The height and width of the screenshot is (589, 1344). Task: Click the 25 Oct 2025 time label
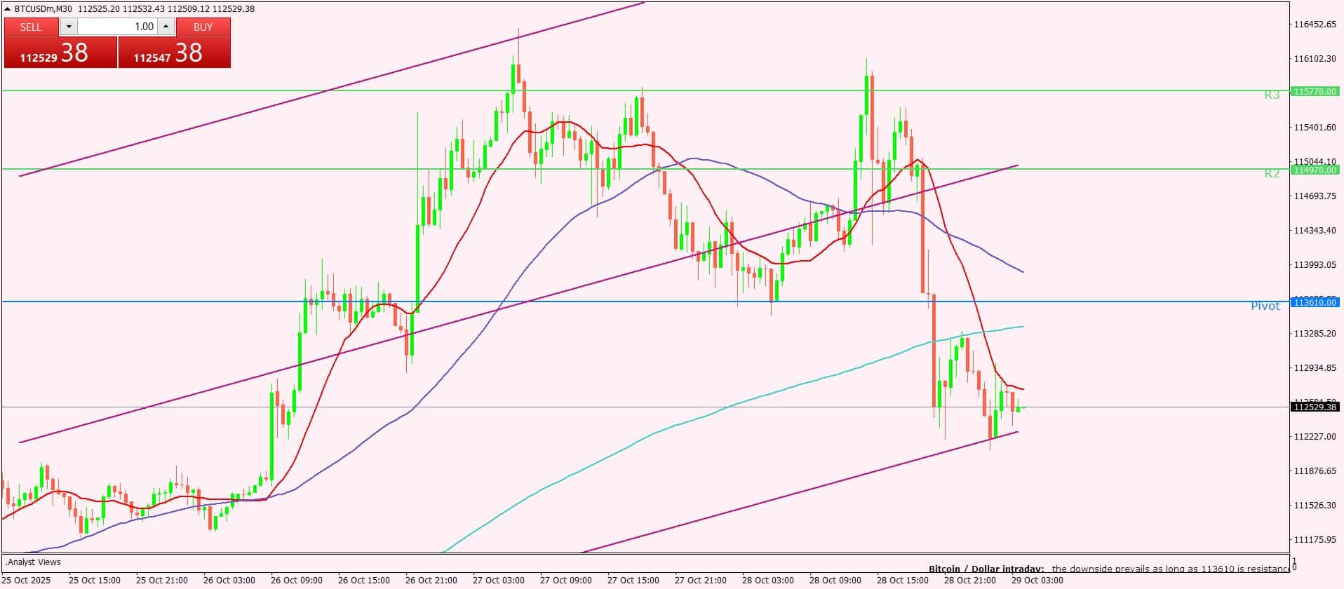[27, 581]
